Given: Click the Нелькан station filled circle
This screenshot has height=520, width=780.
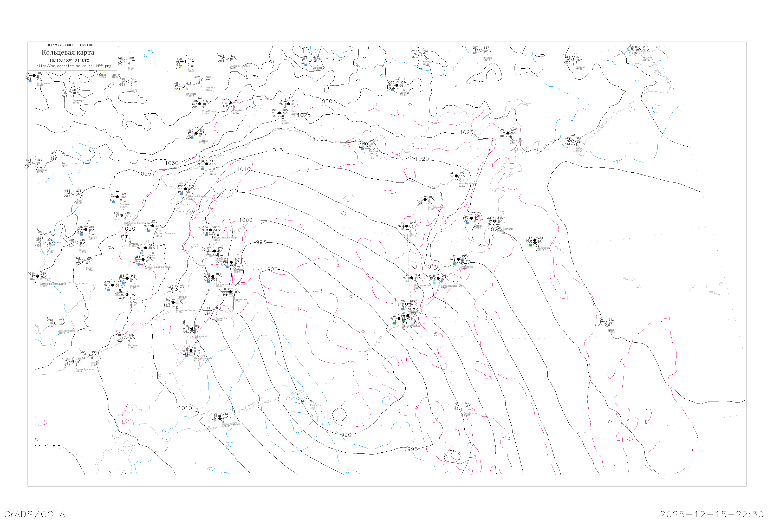Looking at the screenshot, I should click(196, 133).
